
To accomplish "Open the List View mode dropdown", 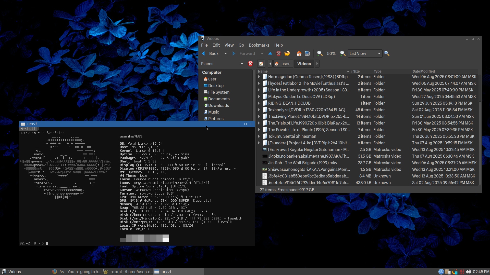I will tap(365, 53).
